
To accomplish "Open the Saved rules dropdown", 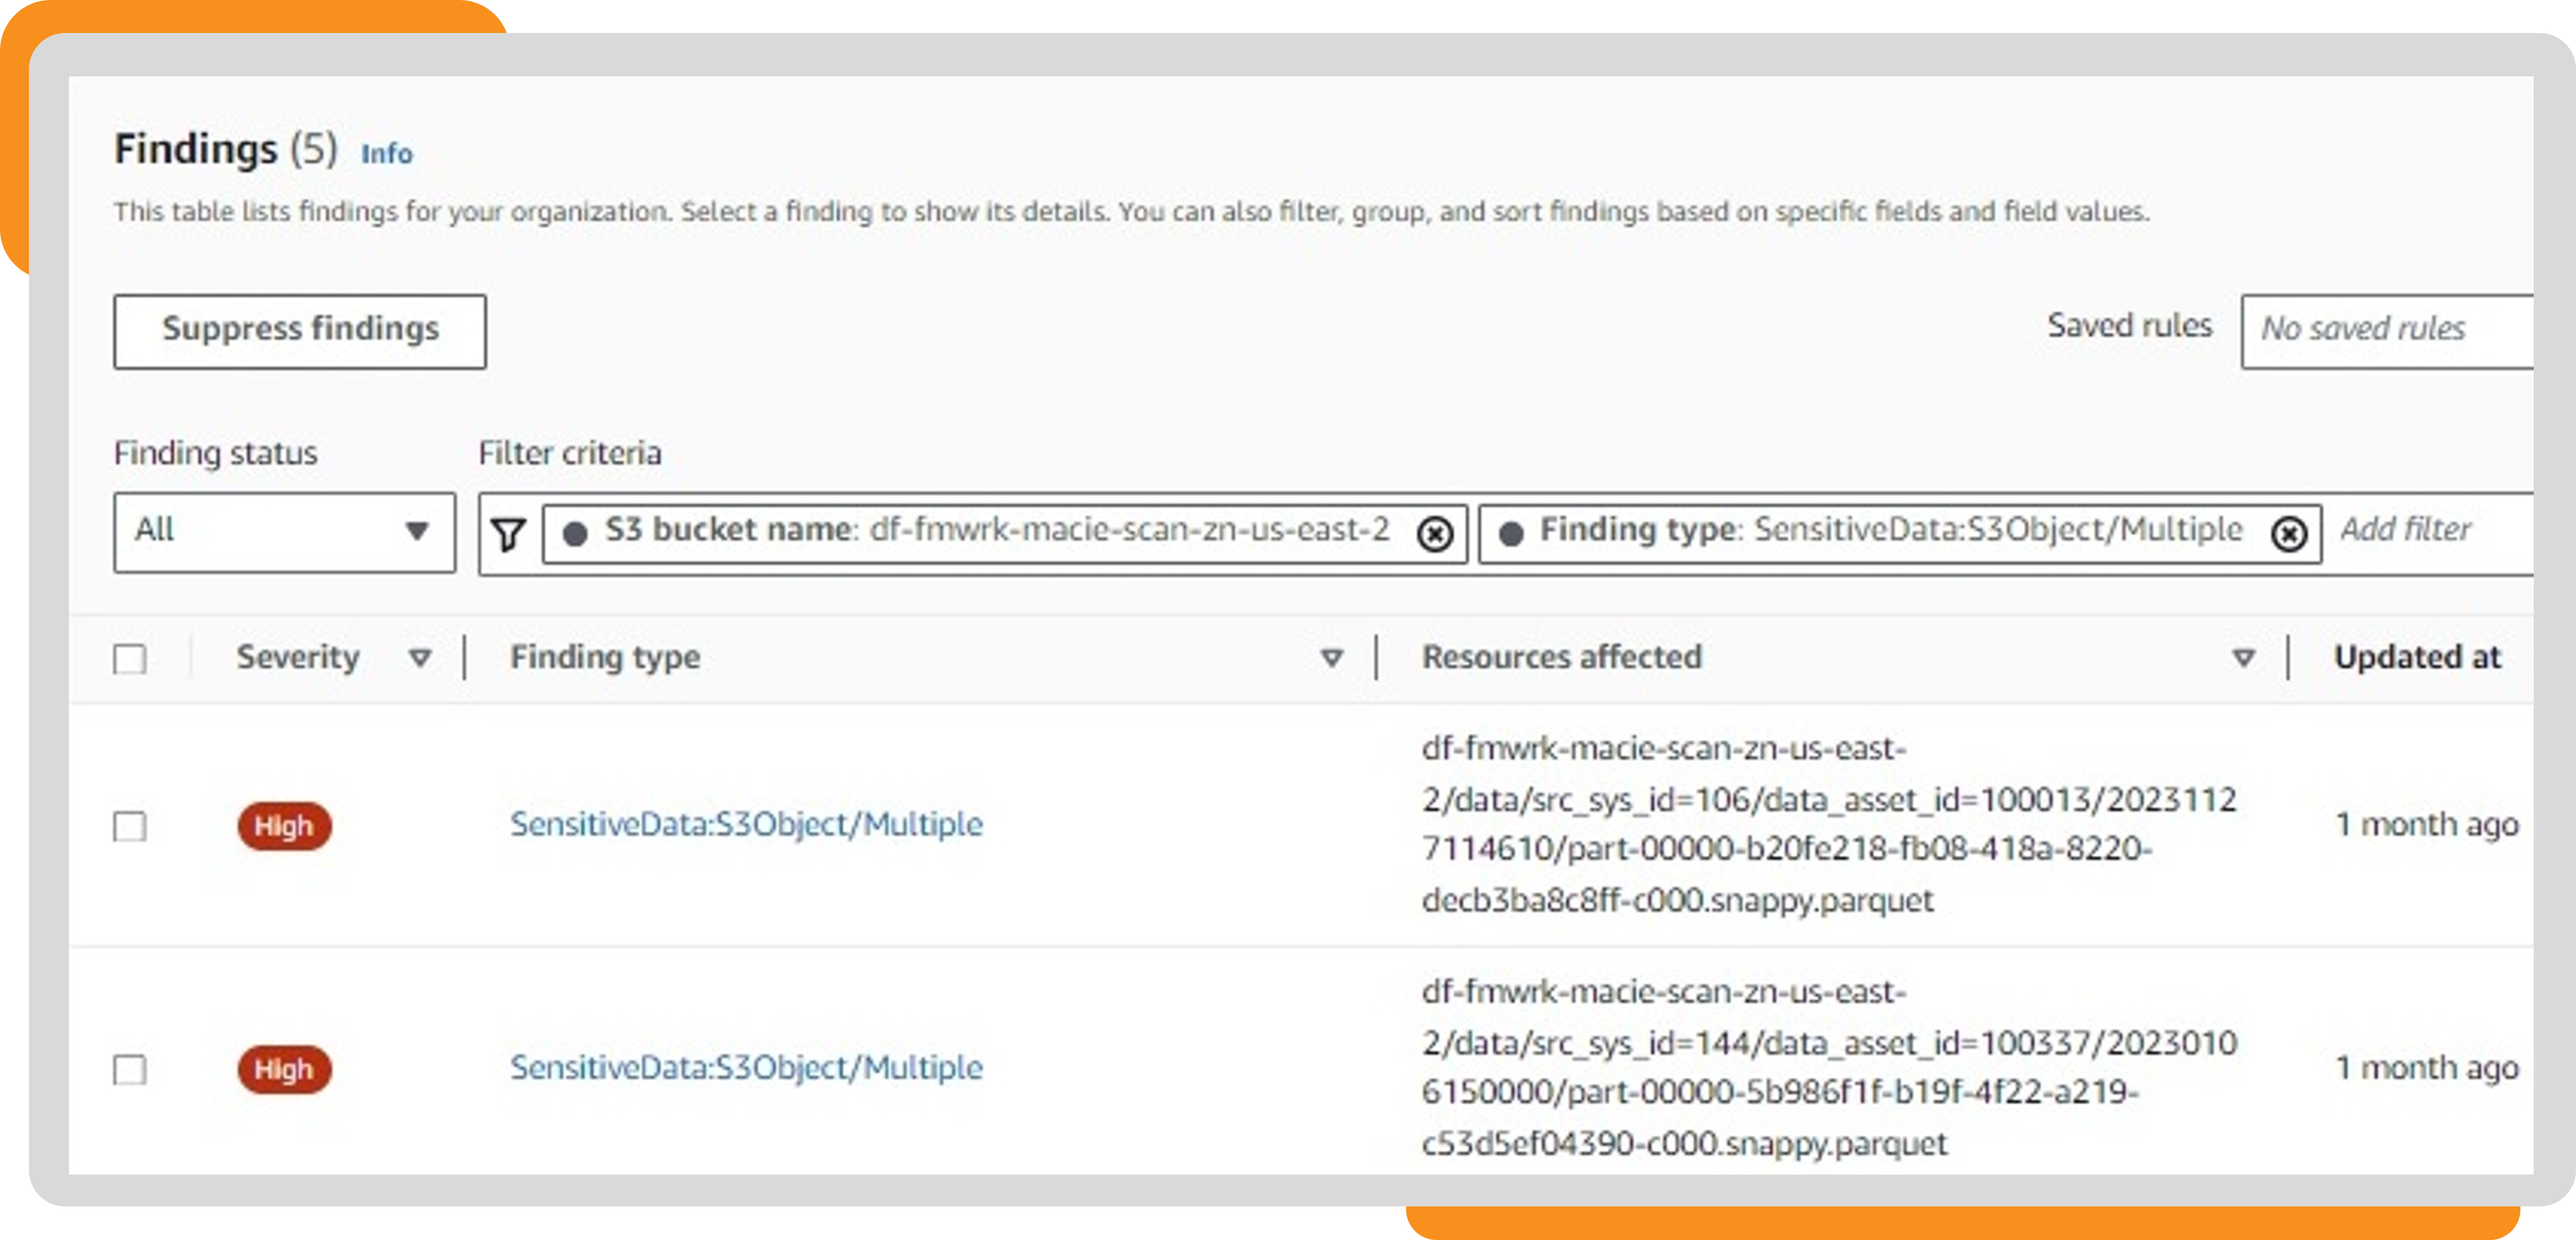I will pos(2388,331).
